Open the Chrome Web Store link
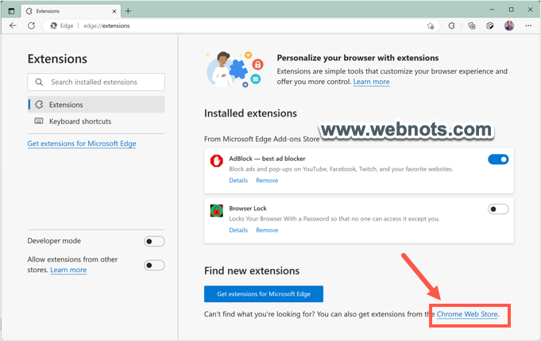Viewport: 541px width, 341px height. (467, 315)
